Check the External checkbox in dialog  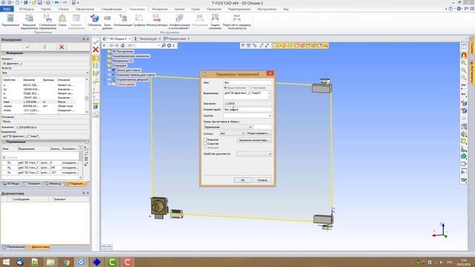pos(206,140)
